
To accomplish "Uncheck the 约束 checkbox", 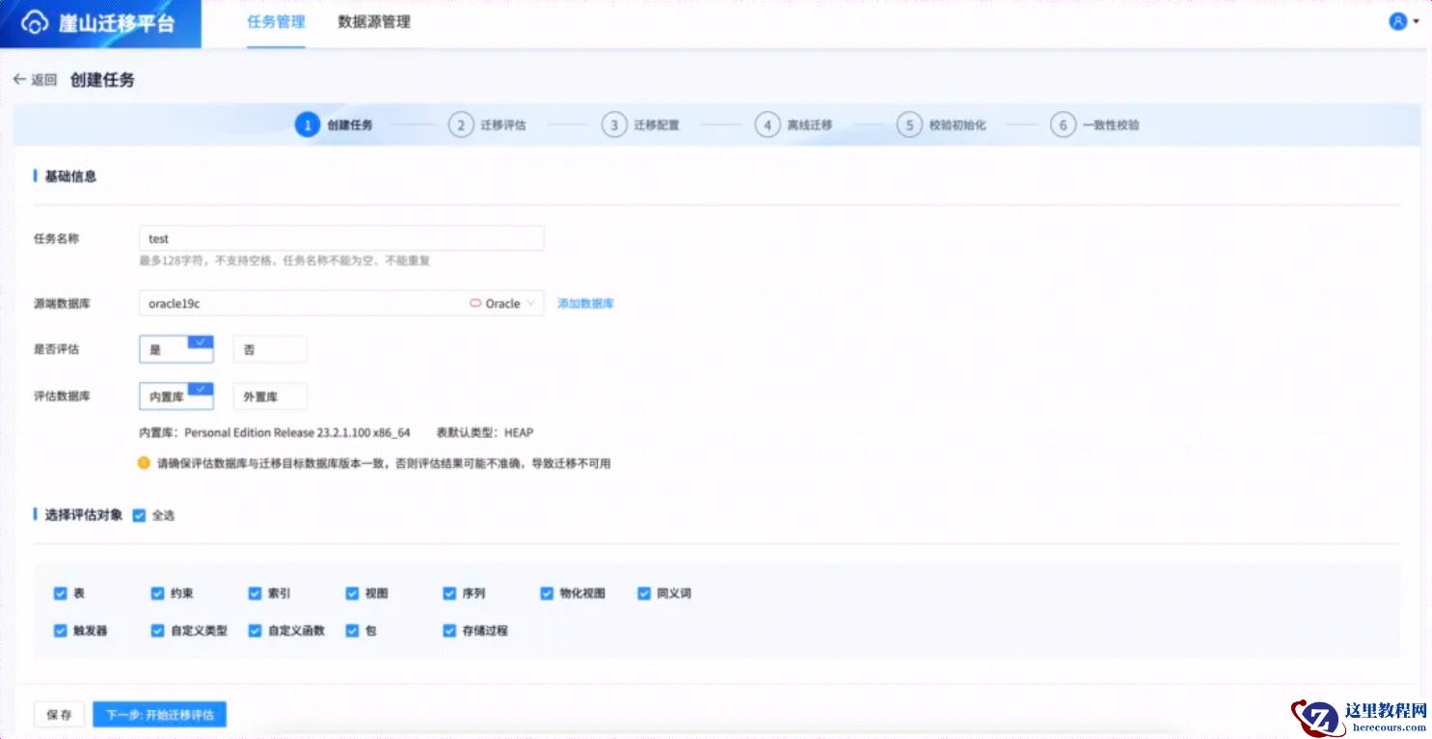I will click(x=158, y=593).
